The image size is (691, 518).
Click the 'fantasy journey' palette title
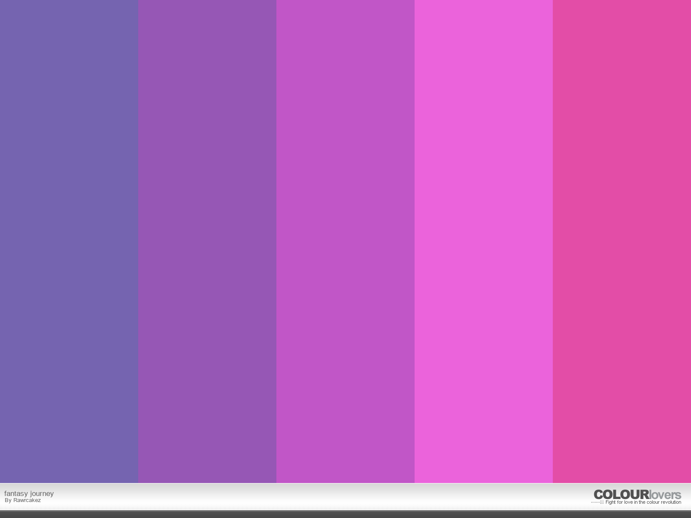pos(29,493)
